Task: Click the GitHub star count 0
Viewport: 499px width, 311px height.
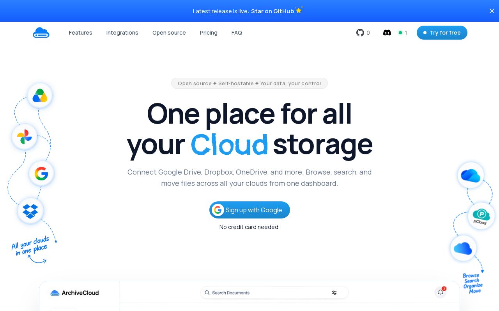Action: [x=368, y=33]
